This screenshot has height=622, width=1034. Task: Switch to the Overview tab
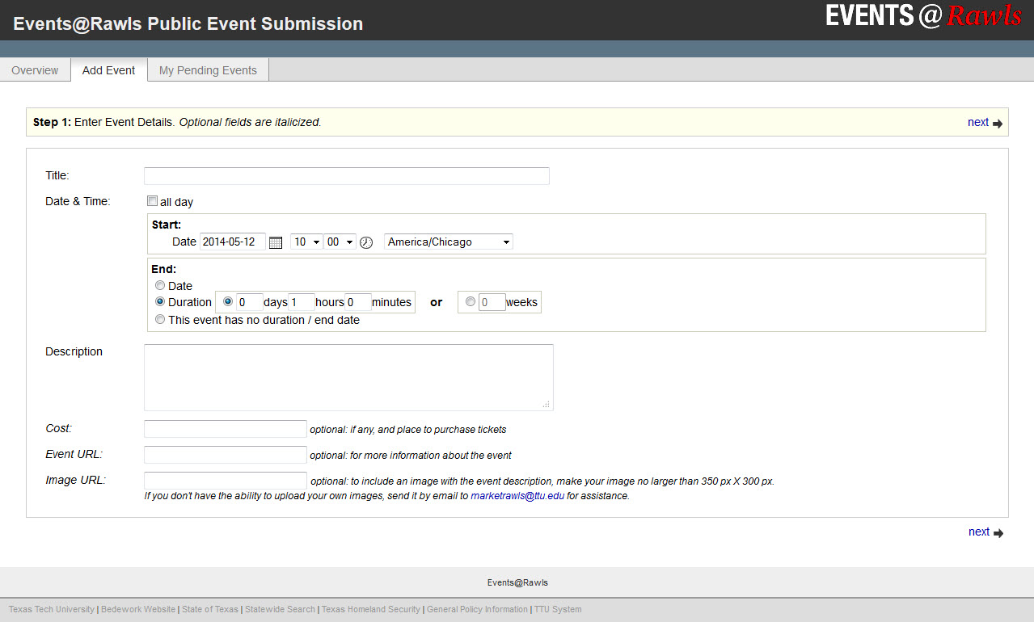35,70
